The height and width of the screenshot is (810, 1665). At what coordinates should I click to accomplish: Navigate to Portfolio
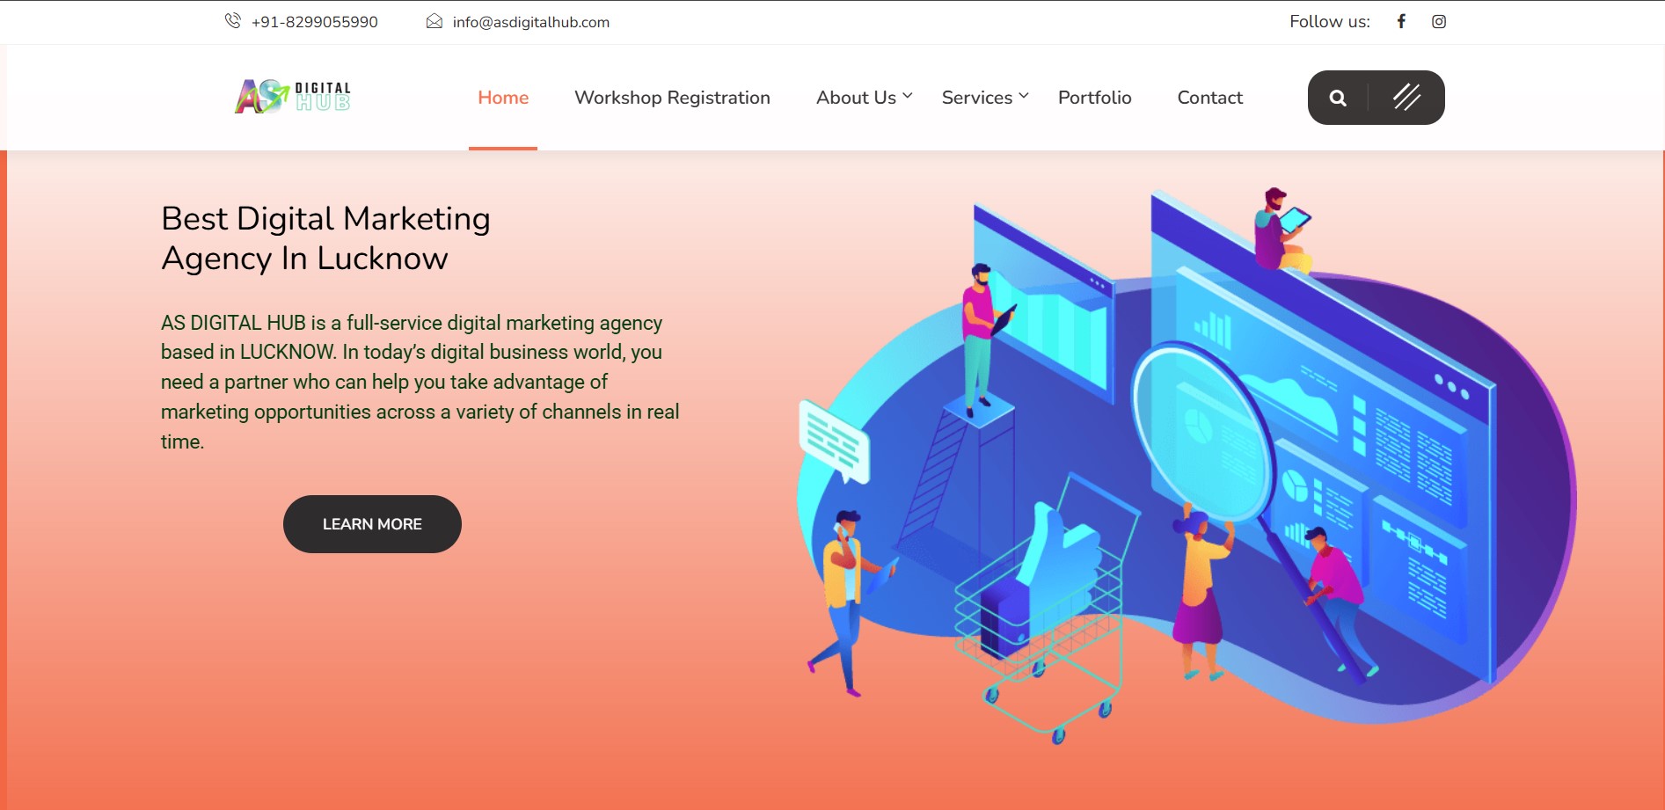pyautogui.click(x=1094, y=98)
